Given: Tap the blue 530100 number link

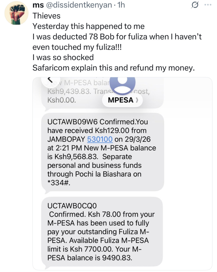Looking at the screenshot, I should coord(100,139).
